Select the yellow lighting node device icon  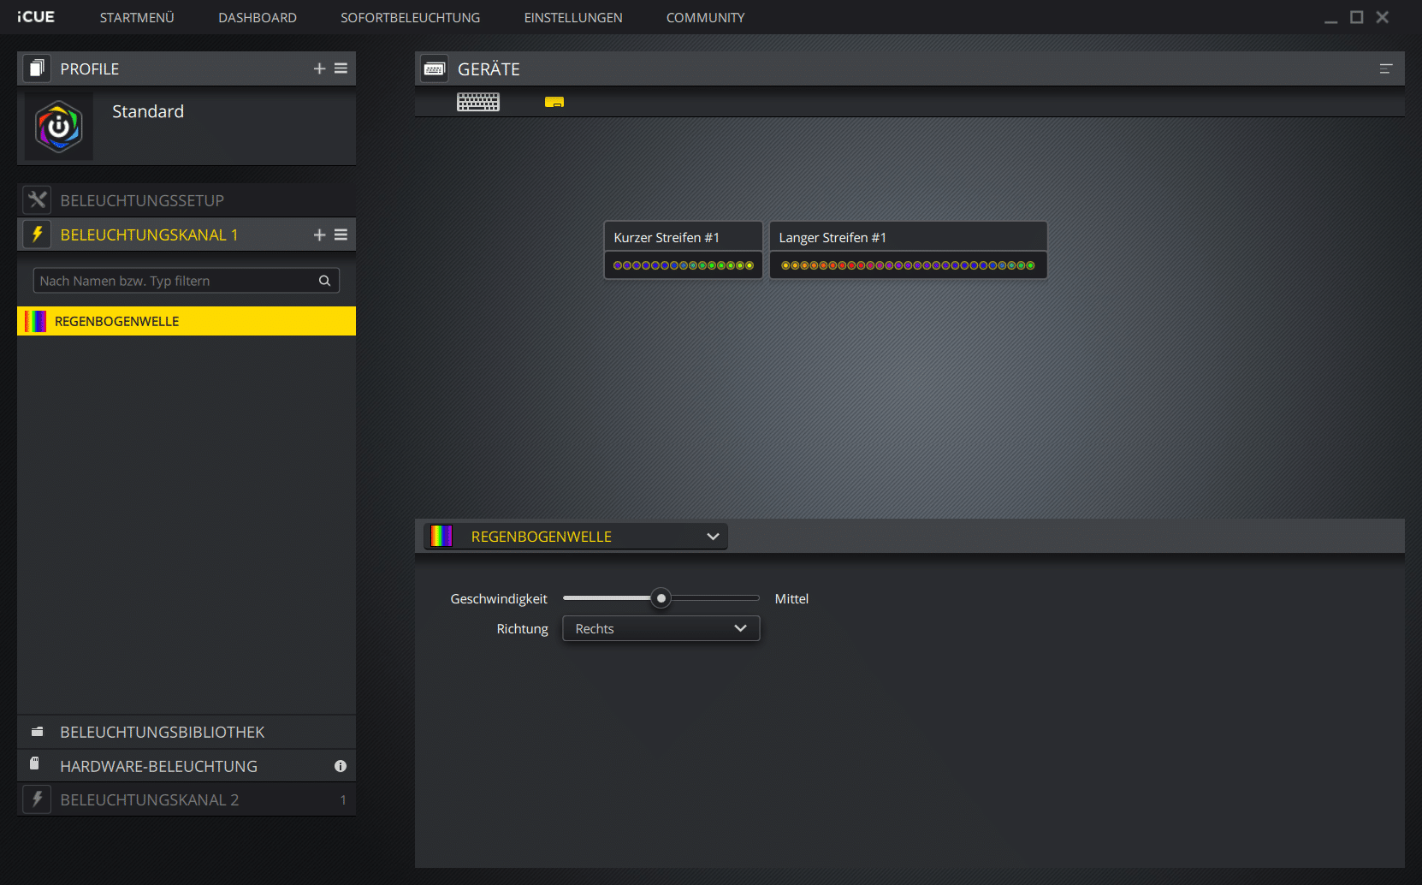tap(554, 103)
